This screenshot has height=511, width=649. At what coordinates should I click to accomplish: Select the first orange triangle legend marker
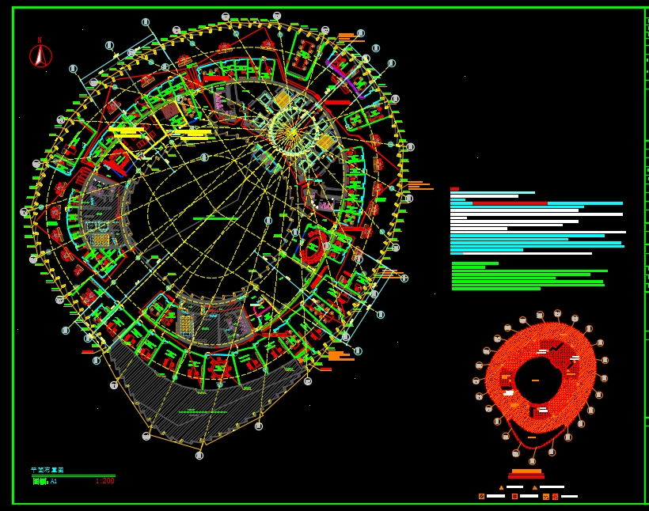tap(501, 487)
